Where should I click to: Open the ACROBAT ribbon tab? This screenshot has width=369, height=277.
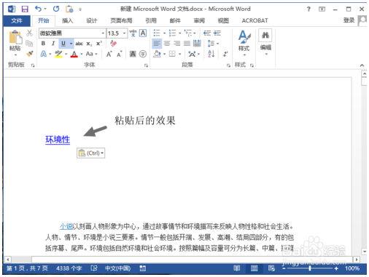point(255,21)
